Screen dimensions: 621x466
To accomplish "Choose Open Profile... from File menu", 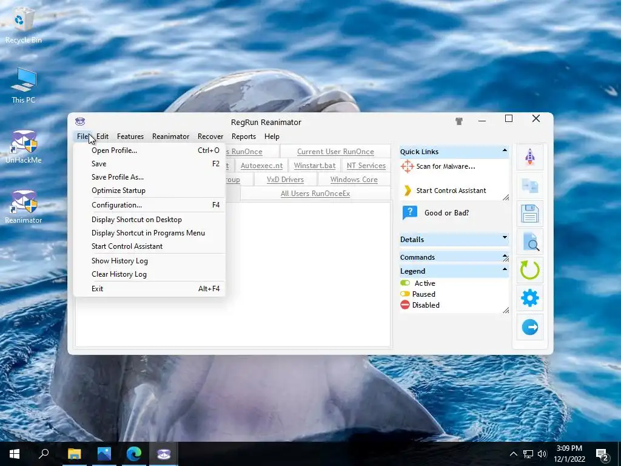I will click(149, 150).
